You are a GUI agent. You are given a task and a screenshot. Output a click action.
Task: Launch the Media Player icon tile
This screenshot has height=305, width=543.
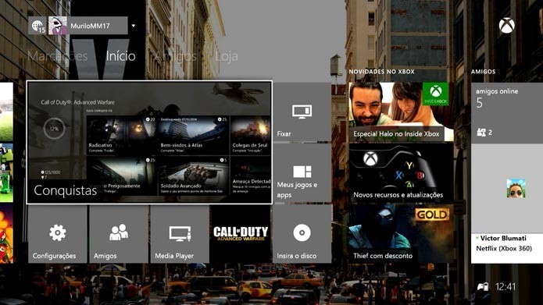pyautogui.click(x=180, y=233)
